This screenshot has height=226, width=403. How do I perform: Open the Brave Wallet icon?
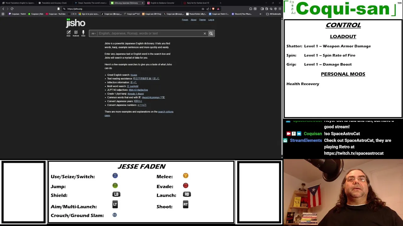266,9
